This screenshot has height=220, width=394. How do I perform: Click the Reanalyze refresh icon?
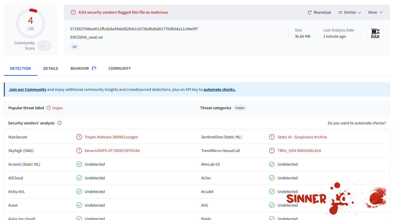click(x=310, y=12)
